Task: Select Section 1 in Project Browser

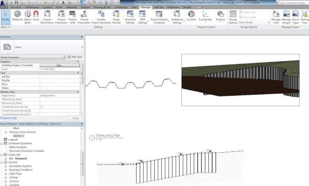Action: [19, 136]
